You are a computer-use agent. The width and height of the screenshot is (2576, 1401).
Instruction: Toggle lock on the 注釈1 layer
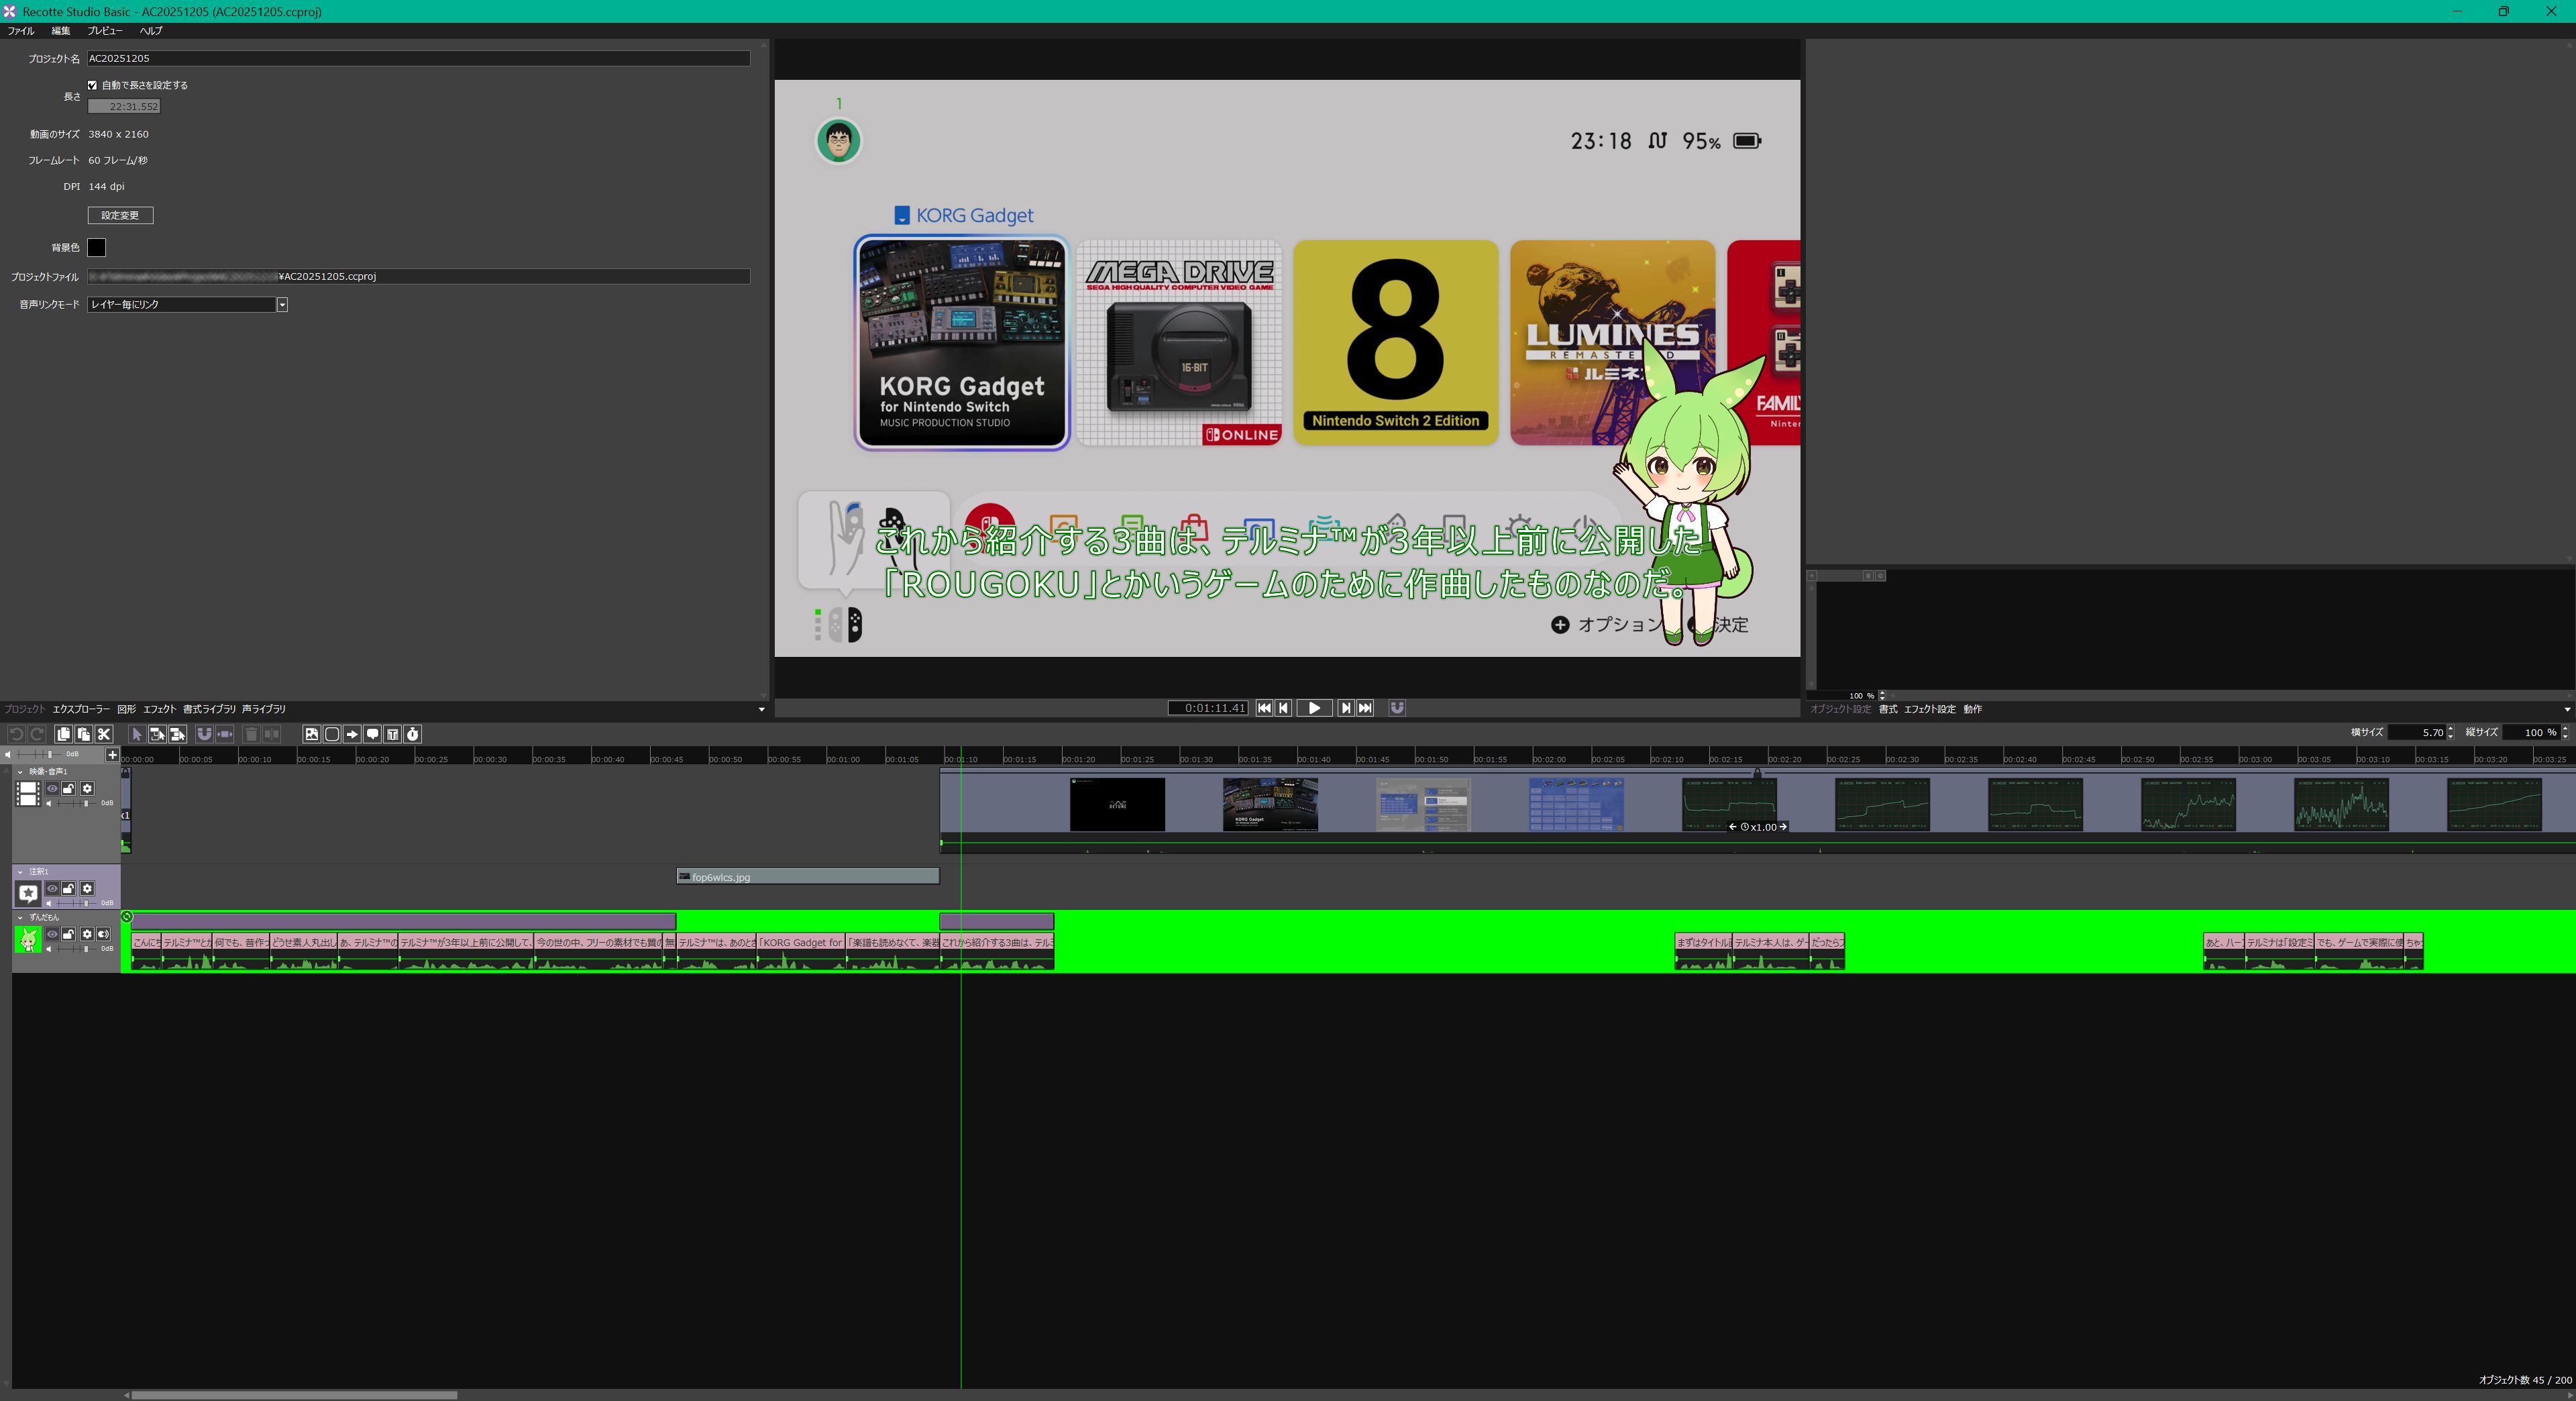point(69,888)
